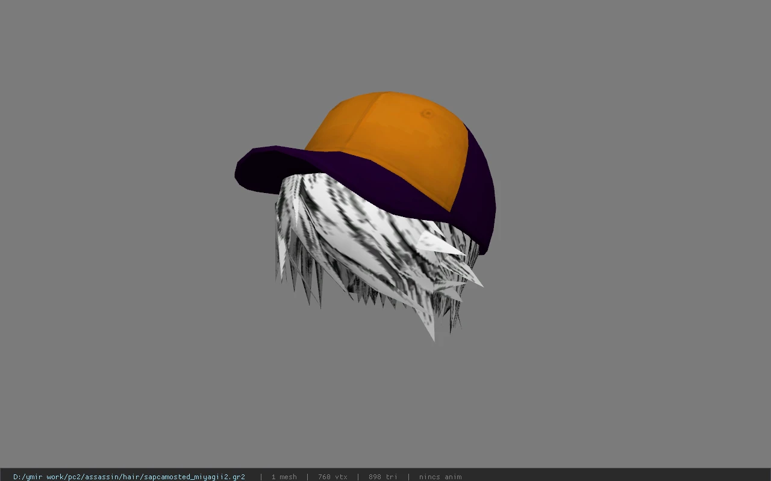This screenshot has width=771, height=481.
Task: Click the '760 vtx' vertex count
Action: pyautogui.click(x=332, y=477)
